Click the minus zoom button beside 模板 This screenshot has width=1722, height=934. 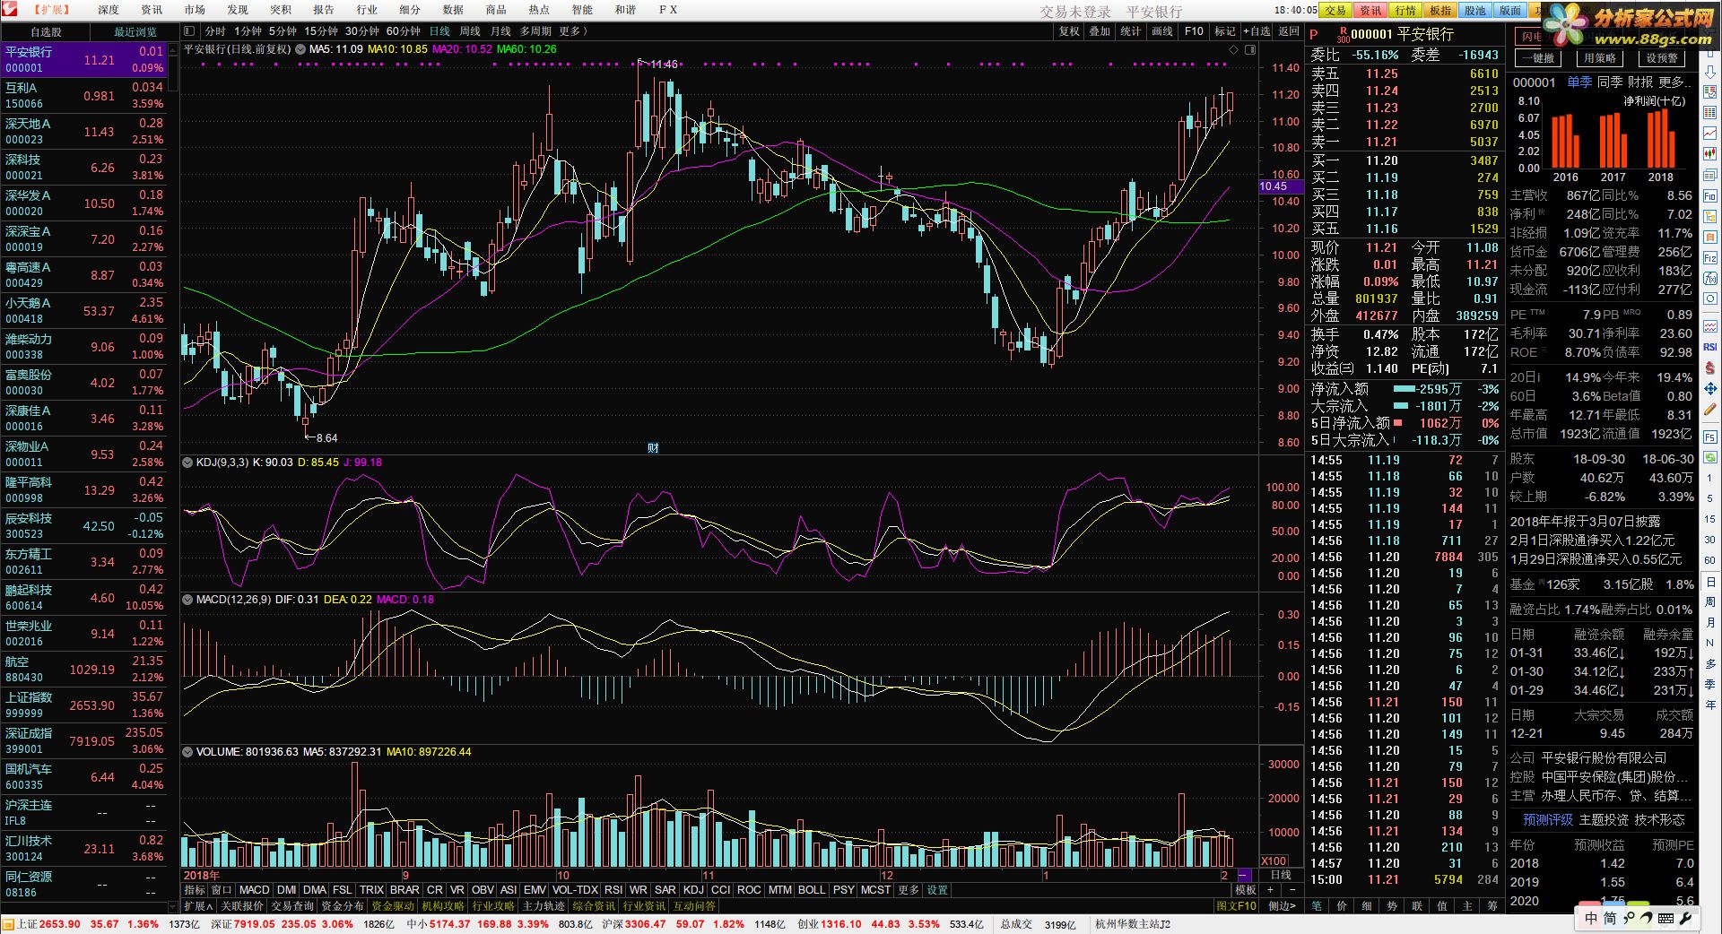(x=1291, y=890)
